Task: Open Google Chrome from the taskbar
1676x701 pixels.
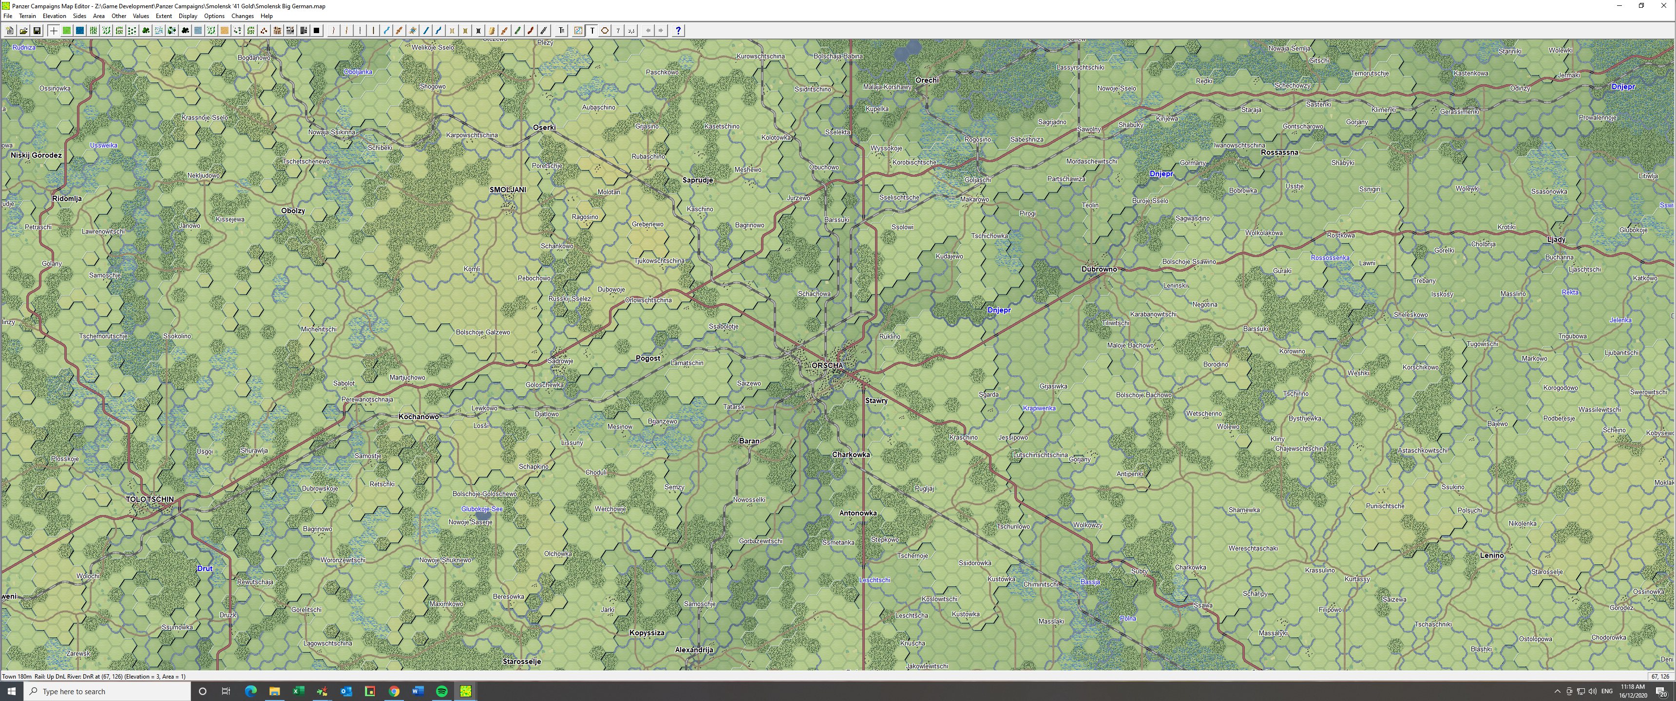Action: tap(394, 691)
